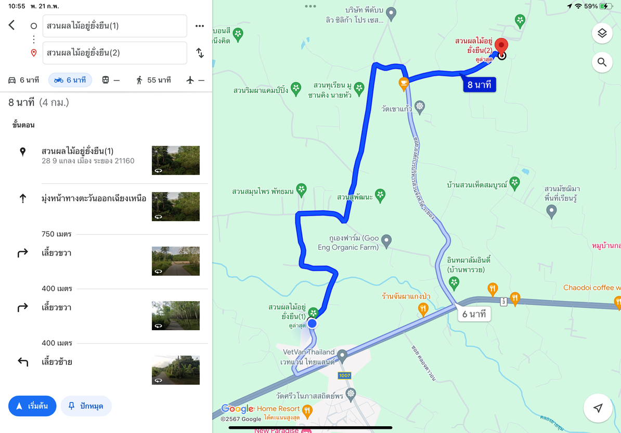Viewport: 621px width, 433px height.
Task: Choose the flight travel mode
Action: (x=195, y=80)
